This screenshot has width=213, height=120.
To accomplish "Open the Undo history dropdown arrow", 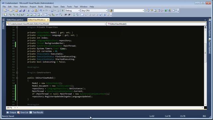I will point(44,10).
